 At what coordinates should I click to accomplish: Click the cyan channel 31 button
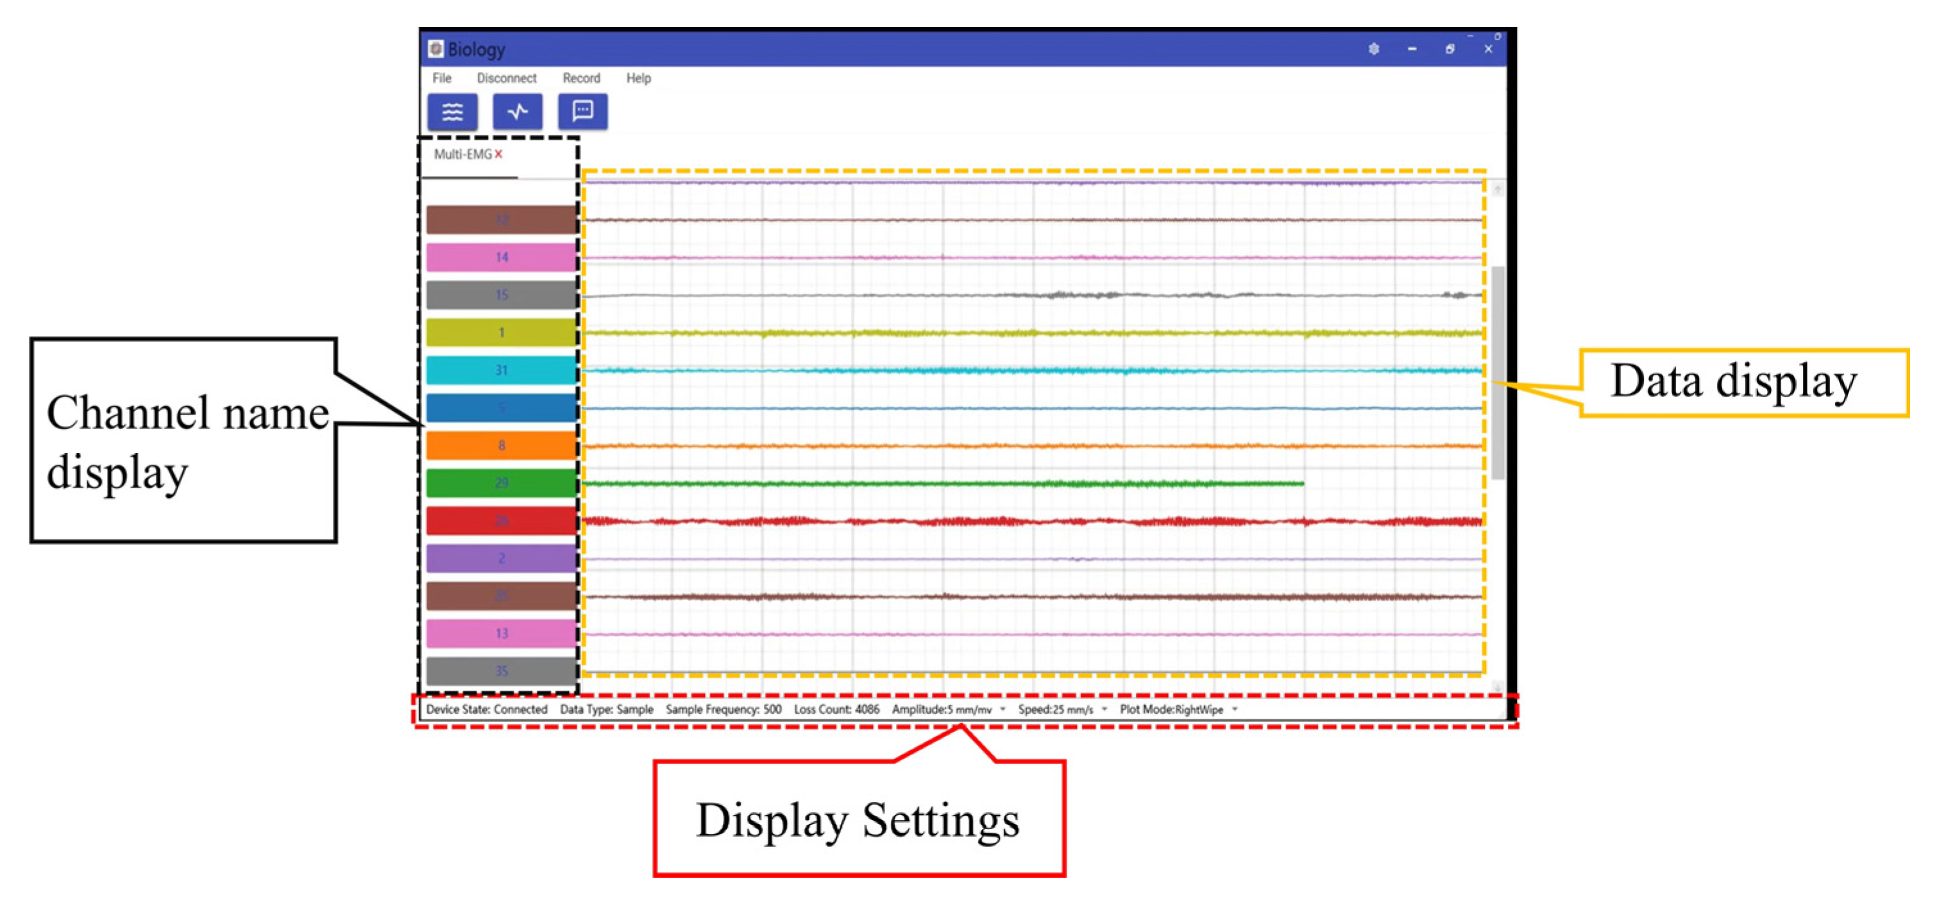coord(501,370)
